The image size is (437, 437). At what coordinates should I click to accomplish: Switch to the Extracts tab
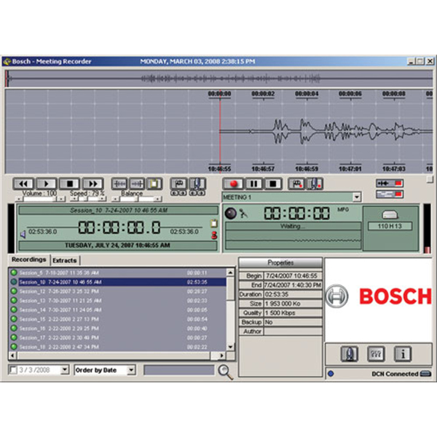tap(65, 261)
